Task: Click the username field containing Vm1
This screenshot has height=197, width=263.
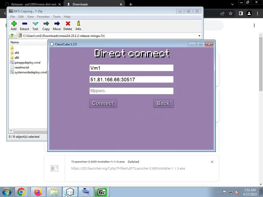Action: (131, 68)
